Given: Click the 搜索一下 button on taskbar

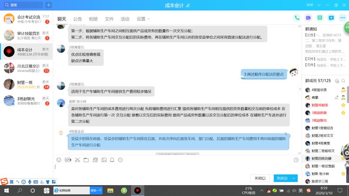Looking at the screenshot, I should [x=96, y=190].
